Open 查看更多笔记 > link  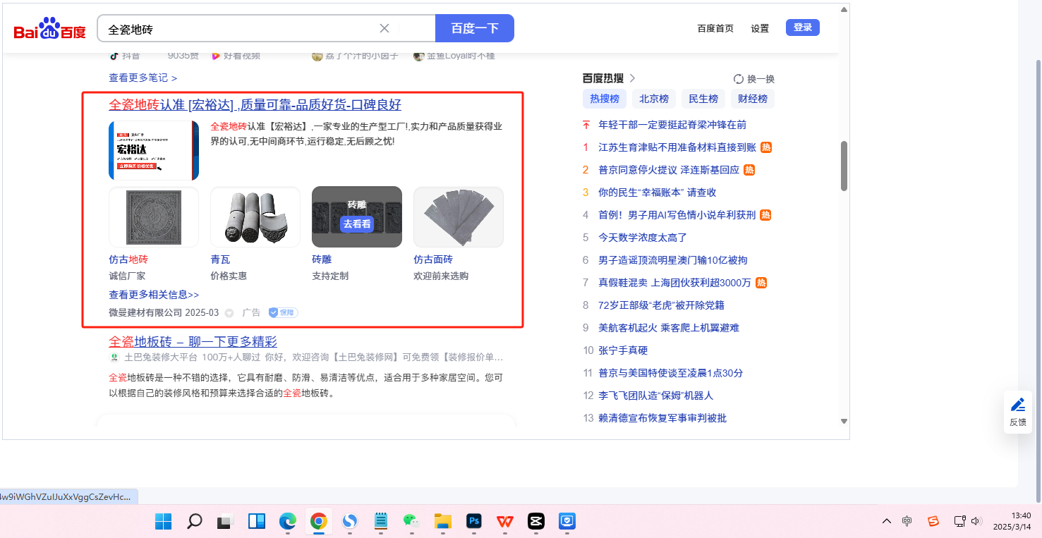(143, 78)
